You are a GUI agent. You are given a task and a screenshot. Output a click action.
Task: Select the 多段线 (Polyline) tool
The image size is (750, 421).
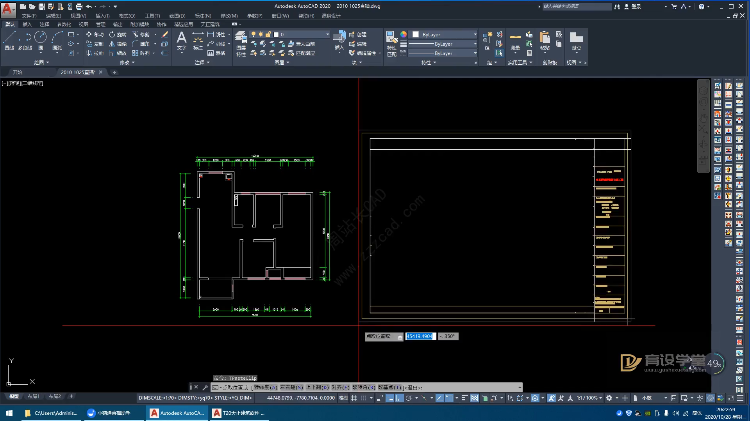point(25,41)
